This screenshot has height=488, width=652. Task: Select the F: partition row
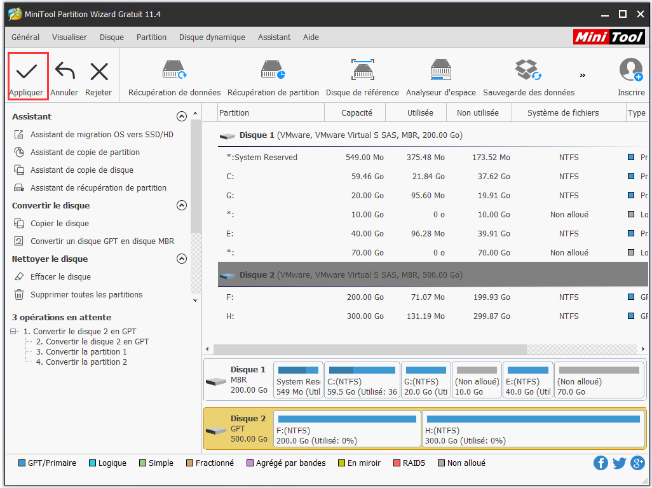(433, 297)
